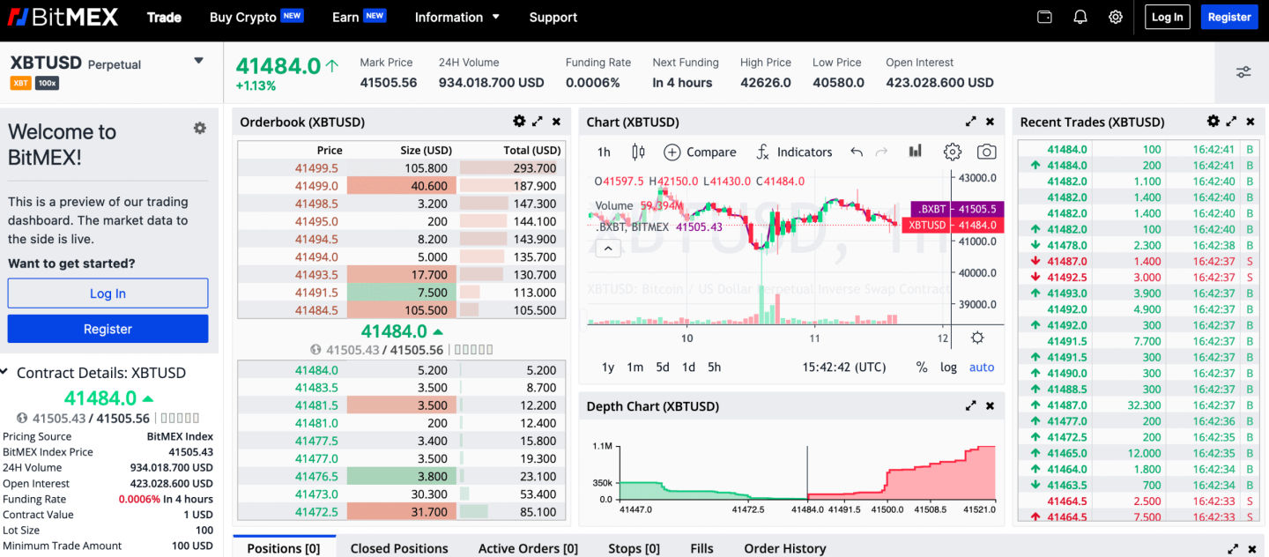Image resolution: width=1269 pixels, height=557 pixels.
Task: Expand the Orderbook panel to fullscreen
Action: pos(538,122)
